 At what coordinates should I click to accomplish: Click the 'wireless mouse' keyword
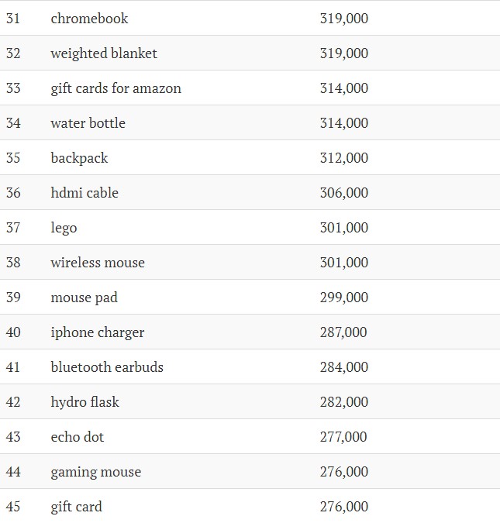98,263
